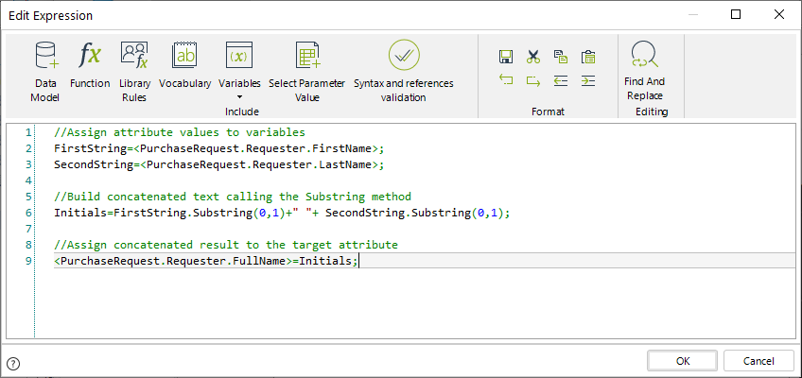802x378 pixels.
Task: Click the comment 'Build concatenated text calling the Substring method'
Action: coord(233,197)
